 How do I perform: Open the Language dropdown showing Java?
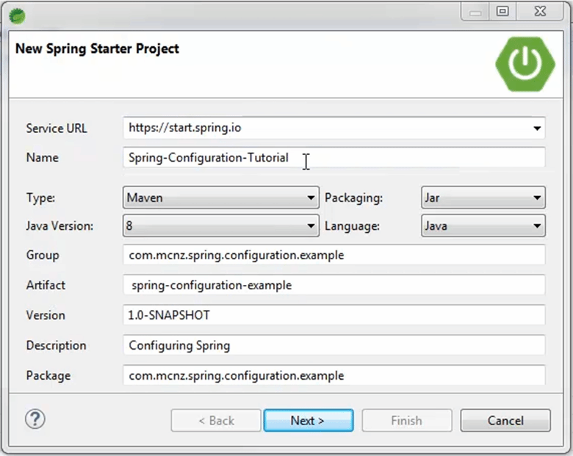pyautogui.click(x=483, y=226)
